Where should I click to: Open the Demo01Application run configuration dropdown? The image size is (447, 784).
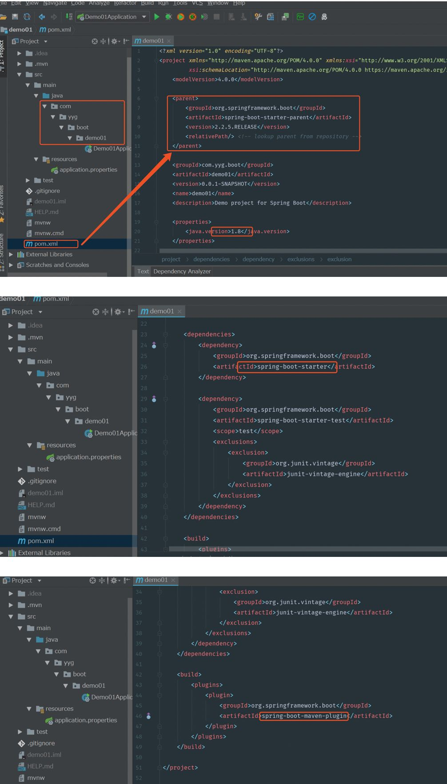(144, 17)
